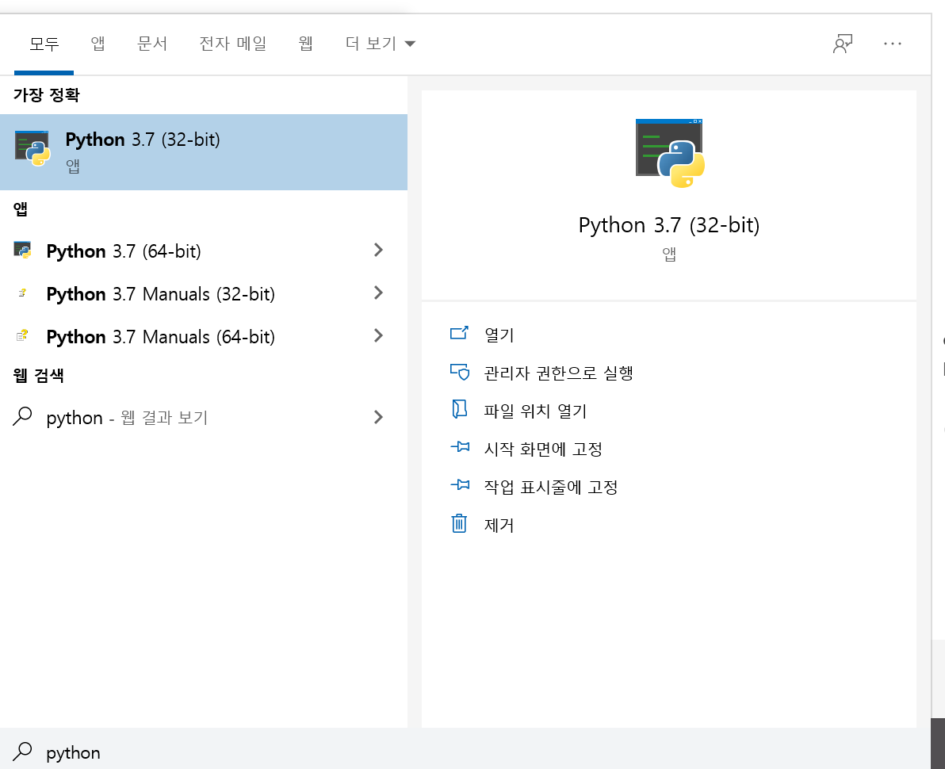The height and width of the screenshot is (769, 945).
Task: Switch to the 문서 tab
Action: (152, 44)
